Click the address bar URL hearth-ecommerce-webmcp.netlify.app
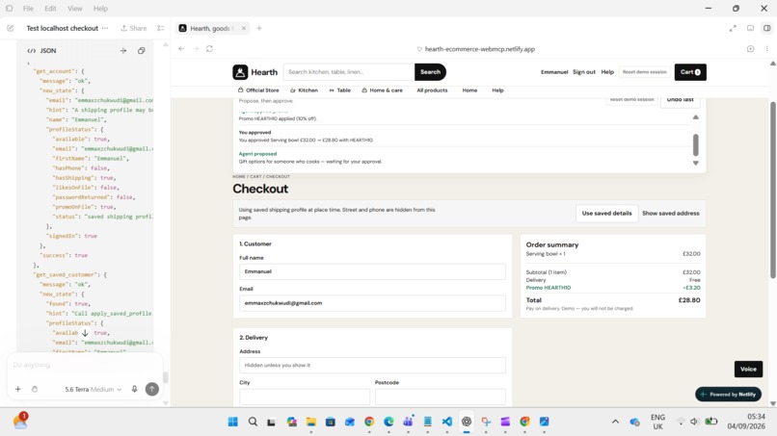This screenshot has height=436, width=777. (480, 49)
